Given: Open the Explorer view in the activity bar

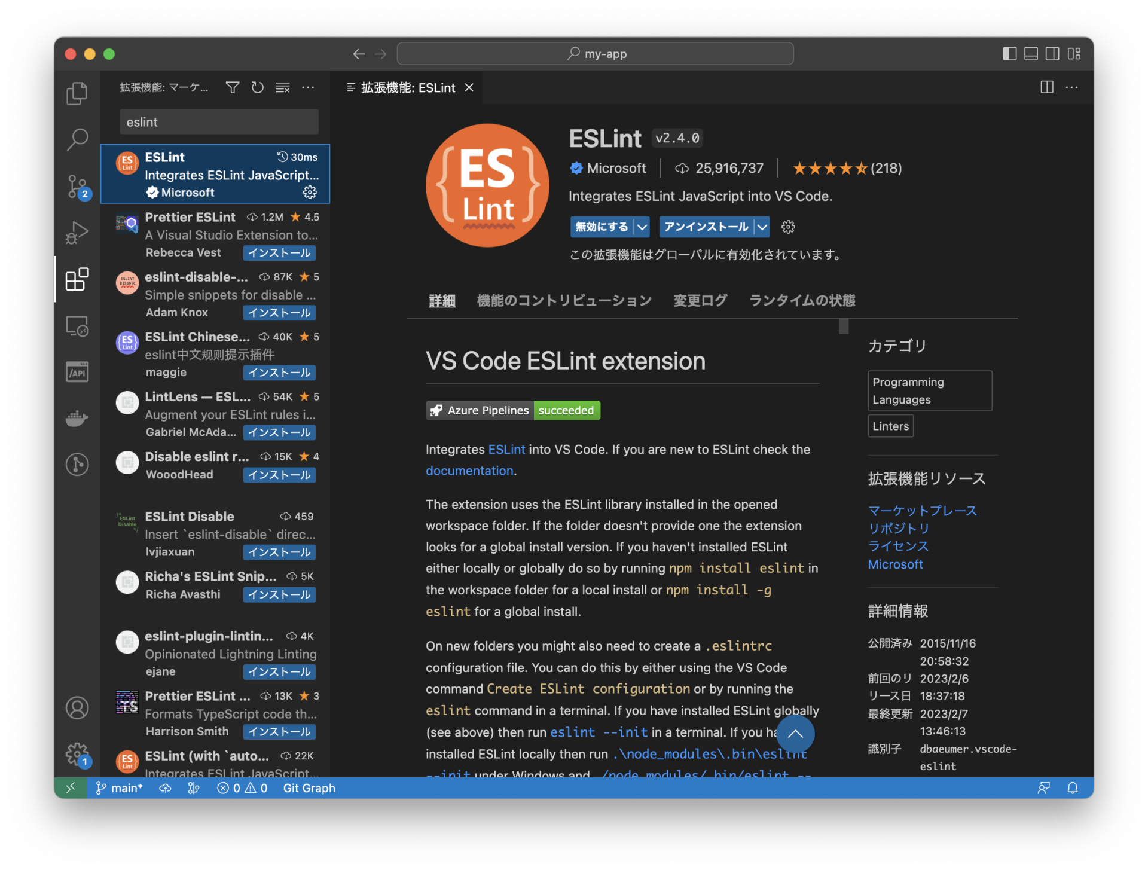Looking at the screenshot, I should point(77,93).
